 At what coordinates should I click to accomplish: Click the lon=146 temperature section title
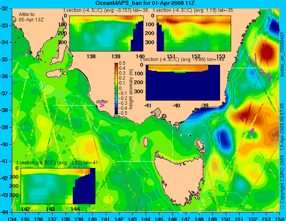182,59
